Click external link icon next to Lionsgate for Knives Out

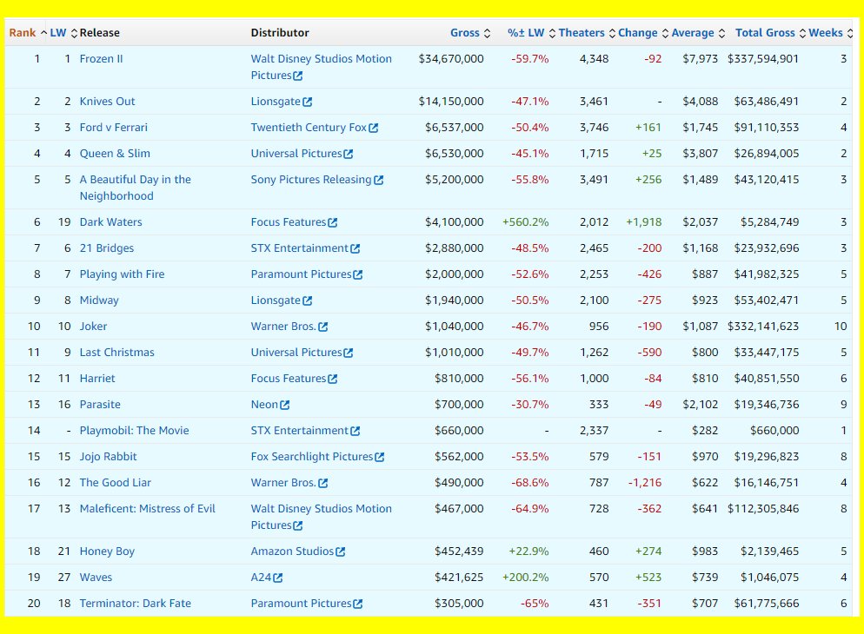coord(308,102)
